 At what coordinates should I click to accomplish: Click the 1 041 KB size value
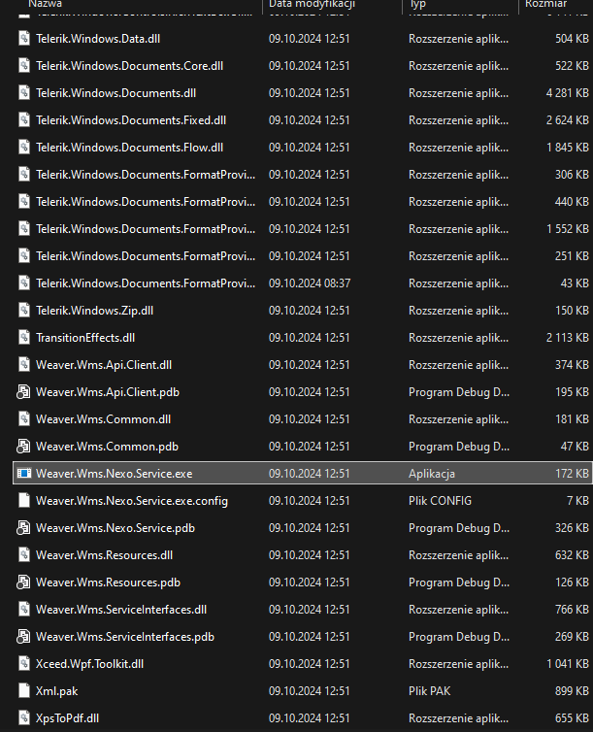(568, 664)
